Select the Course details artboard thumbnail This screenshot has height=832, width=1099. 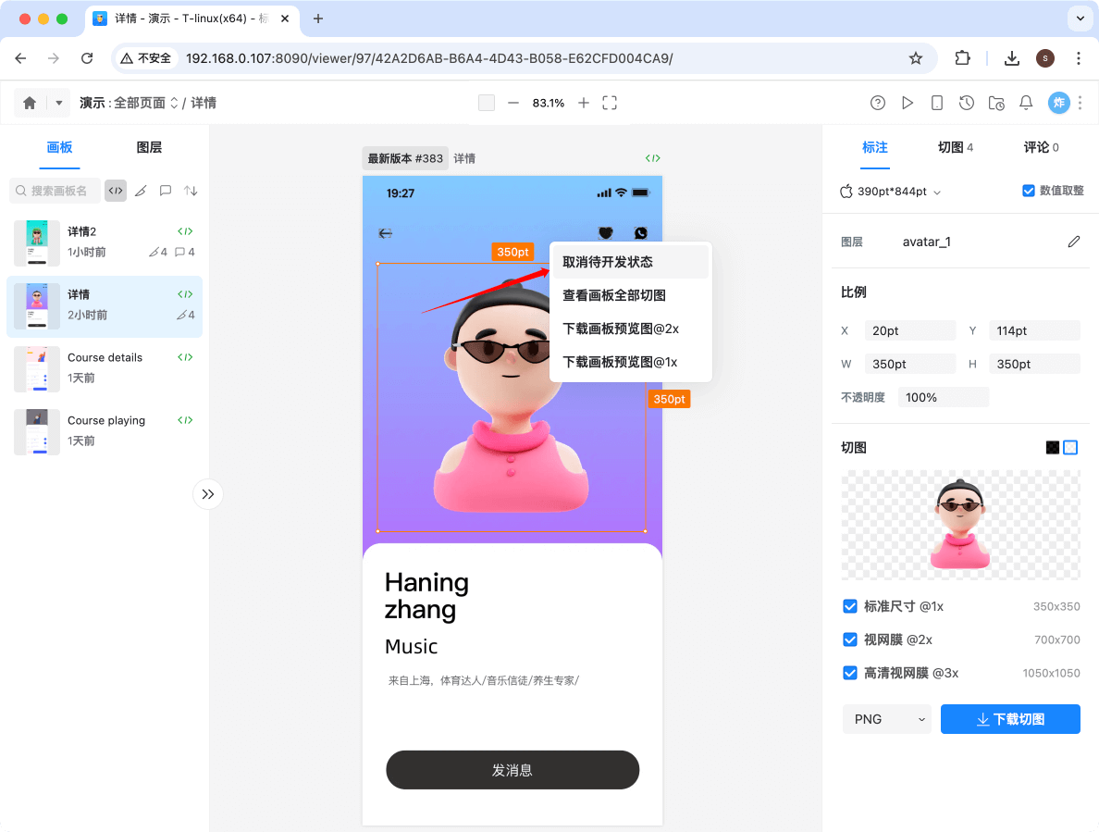click(36, 368)
